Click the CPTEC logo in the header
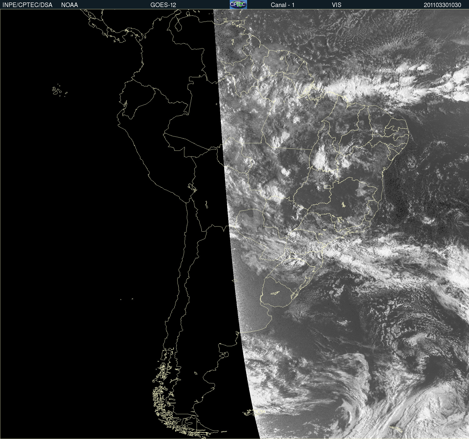469x439 pixels. (238, 5)
